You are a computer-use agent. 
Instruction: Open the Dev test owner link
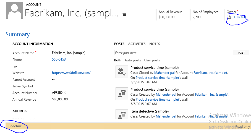pyautogui.click(x=240, y=17)
